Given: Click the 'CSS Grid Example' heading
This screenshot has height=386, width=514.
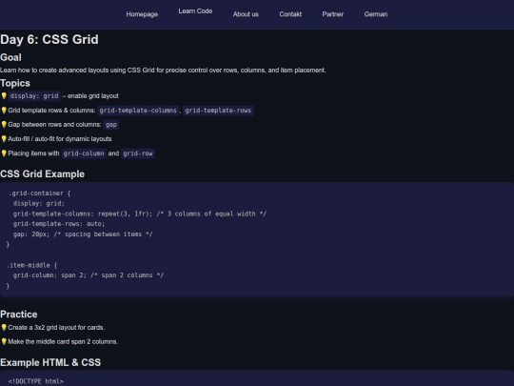Looking at the screenshot, I should coord(42,174).
